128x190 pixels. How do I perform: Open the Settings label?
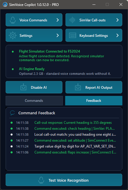tap(26, 36)
